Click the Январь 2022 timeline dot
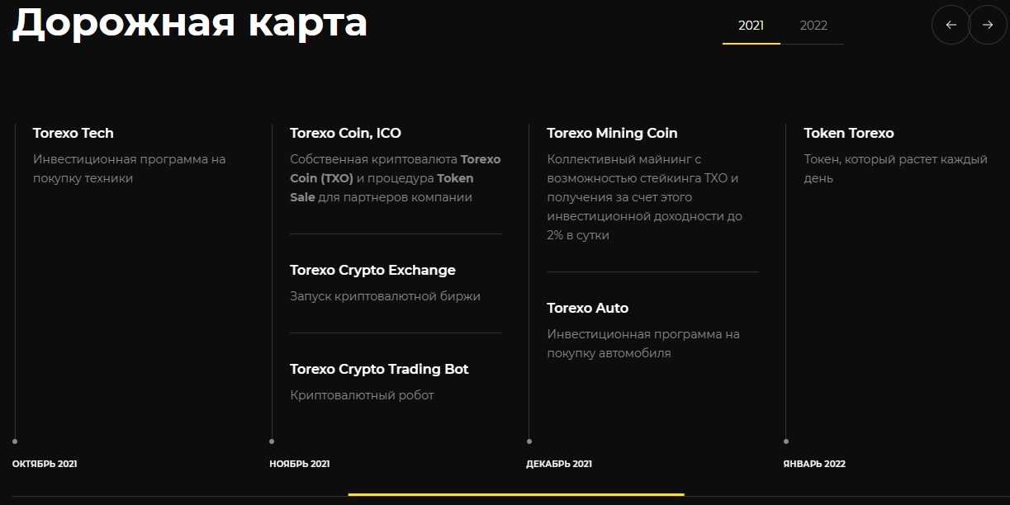 tap(786, 441)
